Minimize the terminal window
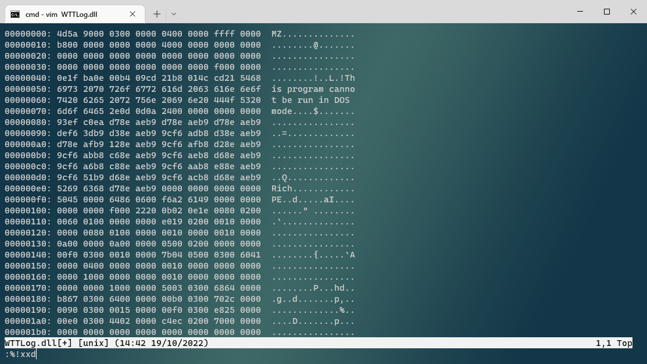Screen dimensions: 647x364 point(580,12)
